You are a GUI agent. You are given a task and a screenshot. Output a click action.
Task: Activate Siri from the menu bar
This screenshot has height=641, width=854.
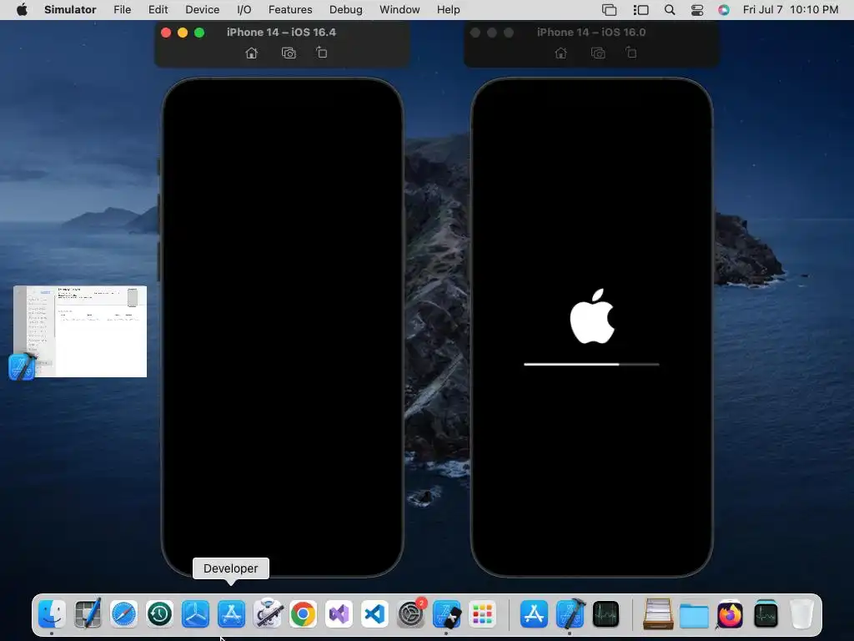(x=724, y=10)
